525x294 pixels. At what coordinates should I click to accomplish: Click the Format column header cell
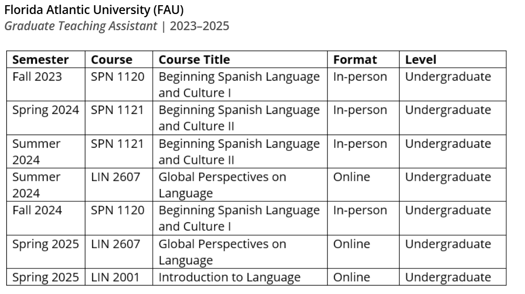coord(363,59)
